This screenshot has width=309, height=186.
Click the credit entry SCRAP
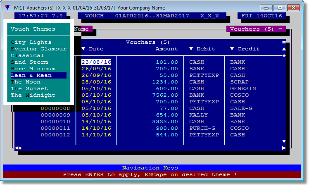[x=239, y=82]
